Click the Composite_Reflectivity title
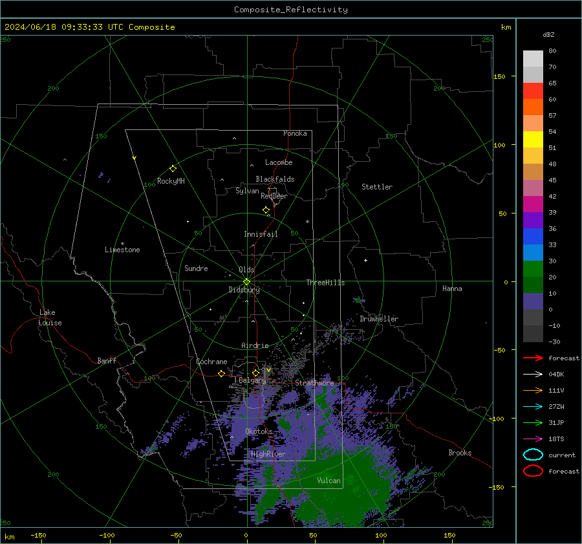 (x=291, y=10)
